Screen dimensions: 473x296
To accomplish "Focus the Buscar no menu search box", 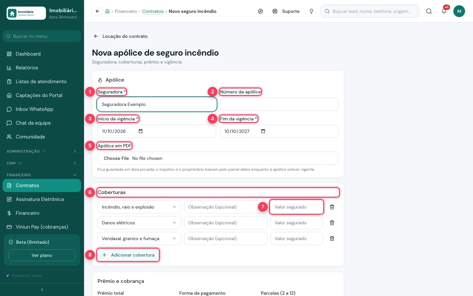I will pos(42,36).
